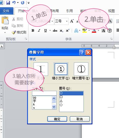Image resolution: width=119 pixels, height=138 pixels.
Task: Click the 剪切 cut button
Action: (17, 19)
